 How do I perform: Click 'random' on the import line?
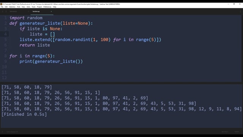pyautogui.click(x=35, y=18)
